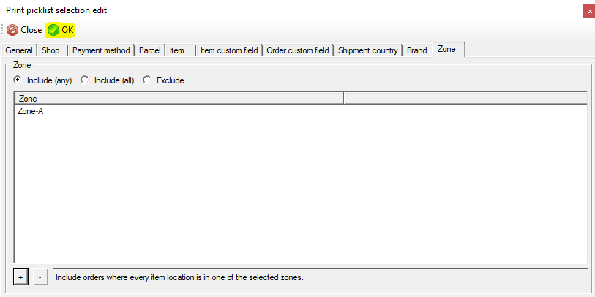Click the Zone column header

tap(178, 98)
